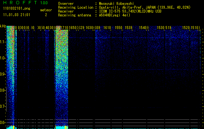The image size is (204, 129).
Task: Click the 'Receiving Location' label
Action: 76,7
